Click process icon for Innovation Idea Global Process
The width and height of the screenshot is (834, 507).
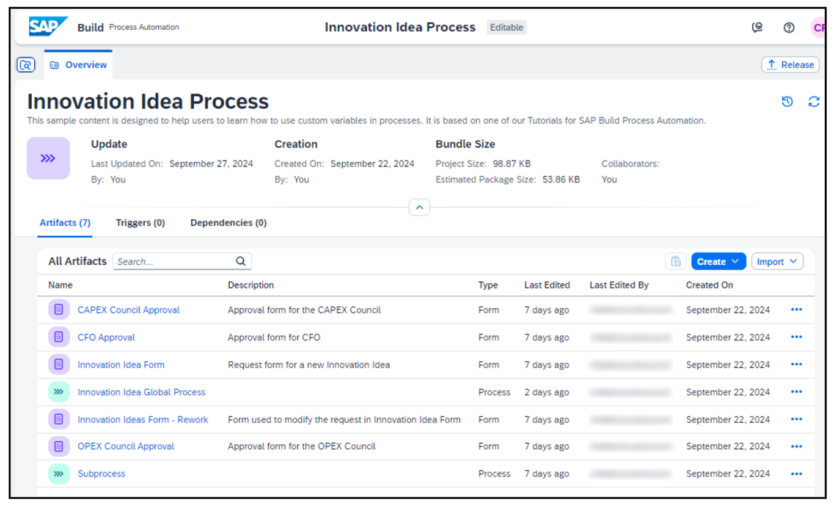coord(59,392)
